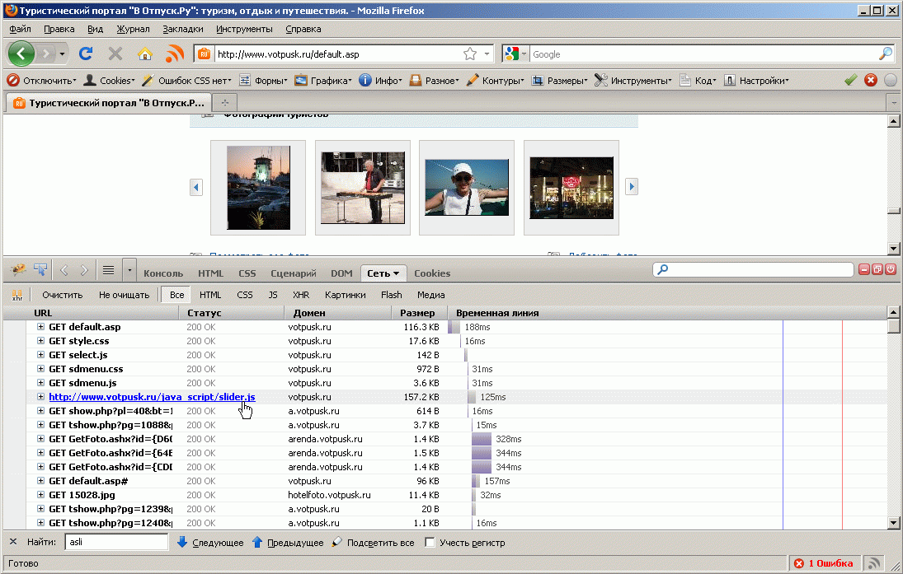The height and width of the screenshot is (574, 903).
Task: Open the lighthouse photo thumbnail
Action: [259, 188]
